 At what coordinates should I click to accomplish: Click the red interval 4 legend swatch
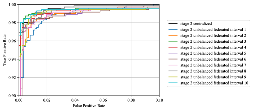pos(173,47)
